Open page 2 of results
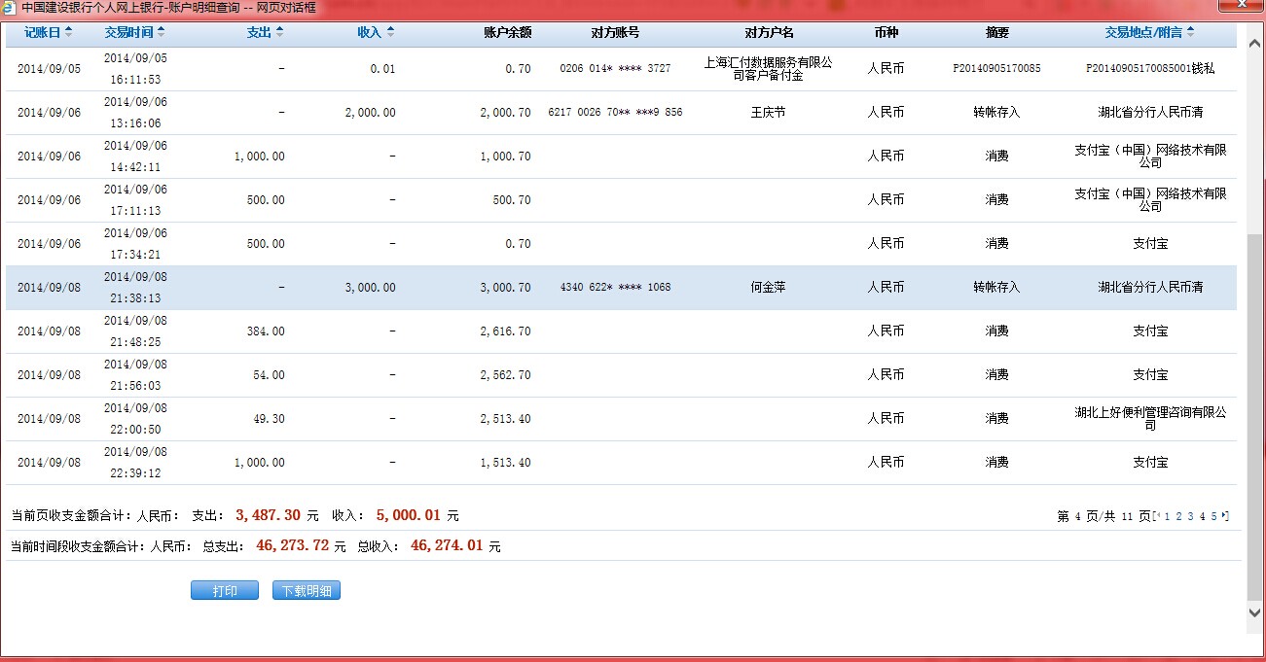The image size is (1266, 662). (x=1178, y=516)
